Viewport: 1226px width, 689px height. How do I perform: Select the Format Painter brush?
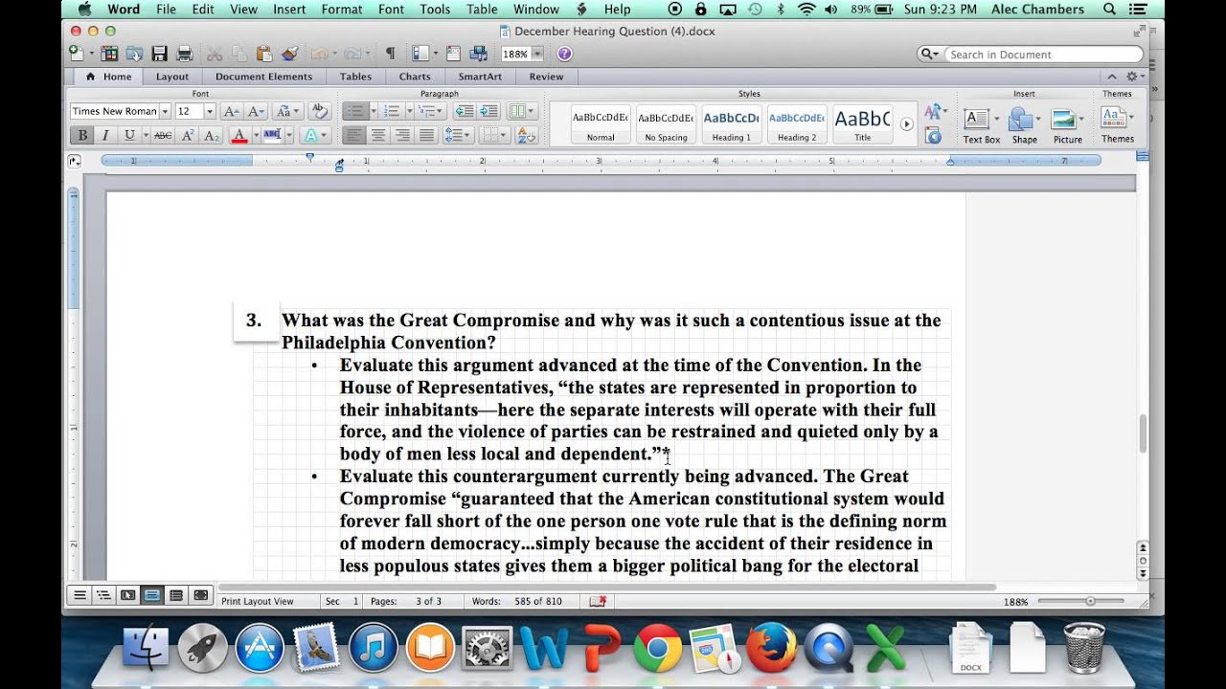pyautogui.click(x=289, y=54)
